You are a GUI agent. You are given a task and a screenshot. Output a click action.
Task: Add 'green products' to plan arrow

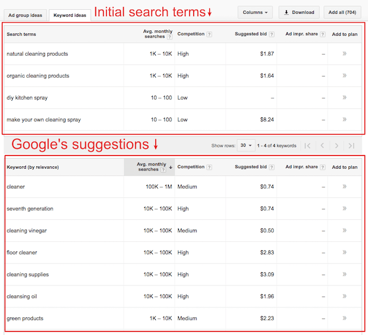pyautogui.click(x=344, y=318)
